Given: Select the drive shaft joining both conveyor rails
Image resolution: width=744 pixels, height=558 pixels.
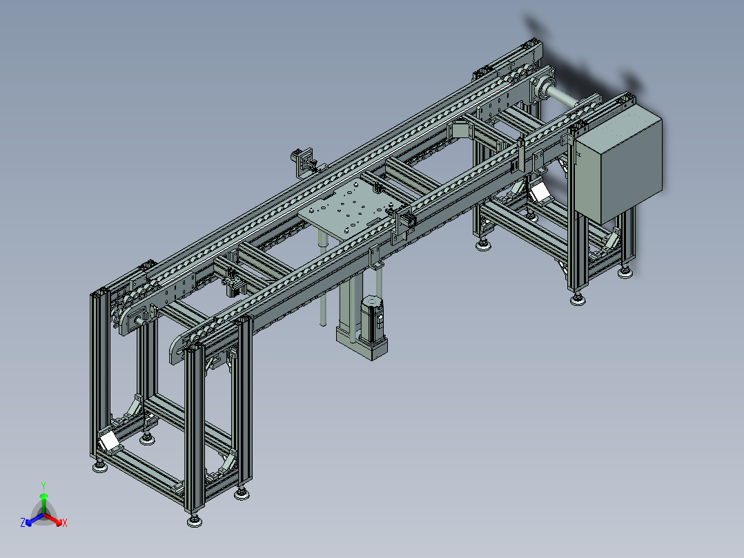Looking at the screenshot, I should [563, 95].
